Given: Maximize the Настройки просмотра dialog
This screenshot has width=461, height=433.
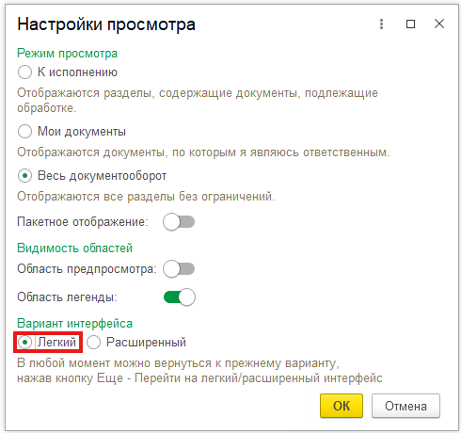Looking at the screenshot, I should click(410, 24).
